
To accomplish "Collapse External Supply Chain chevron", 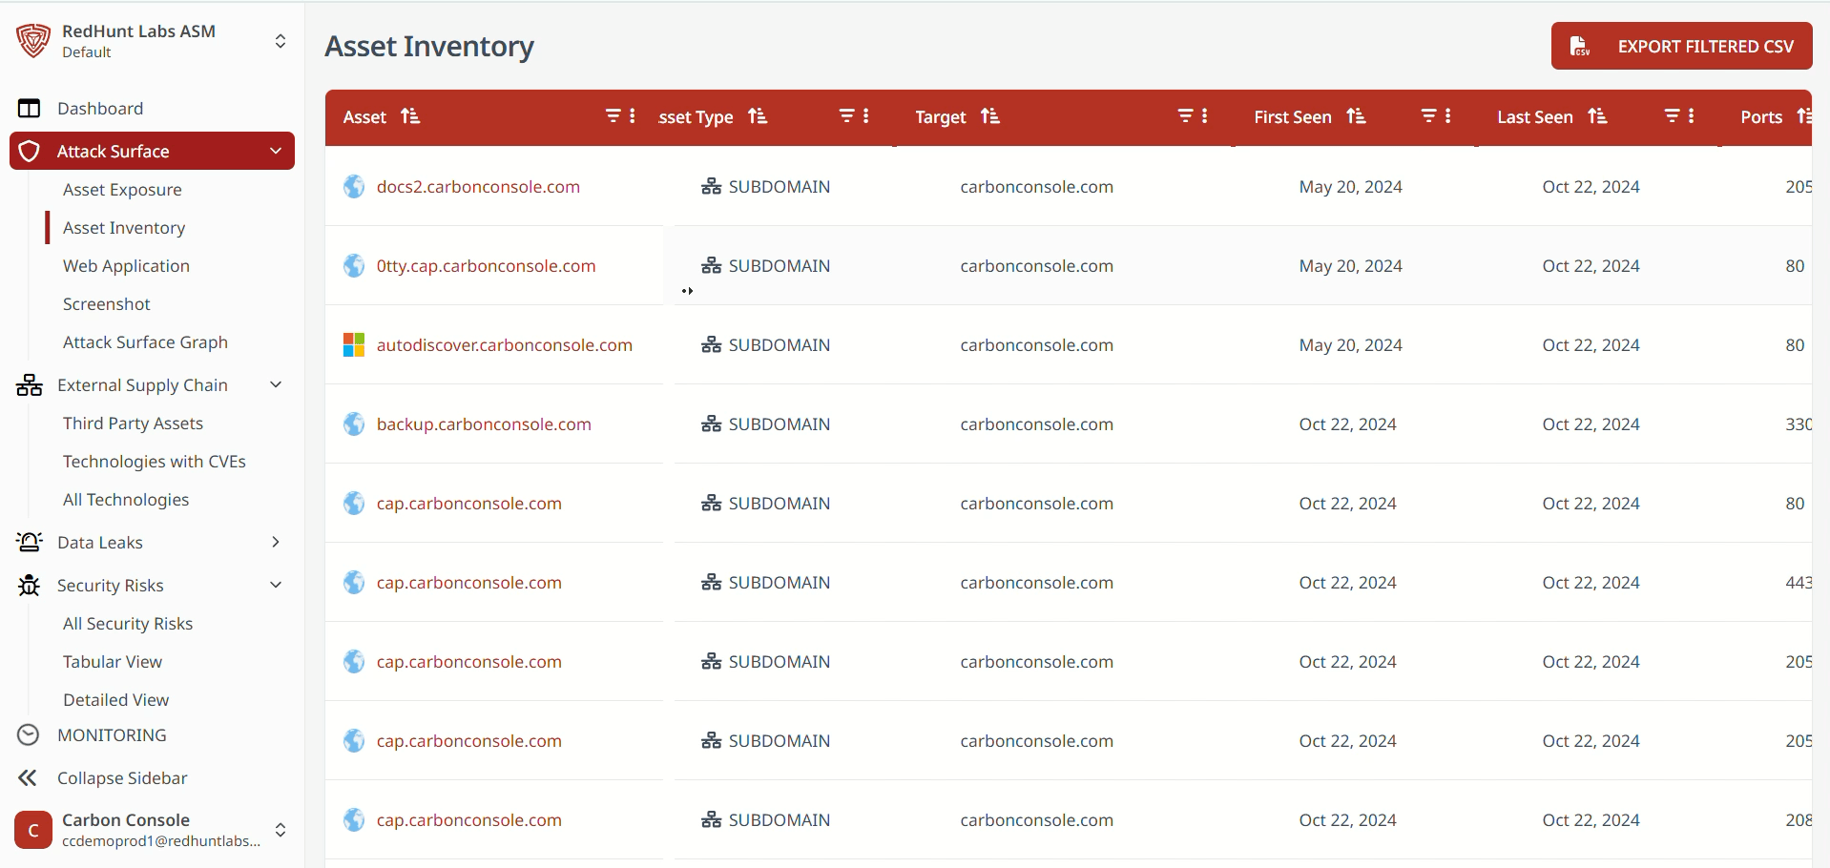I will coord(276,384).
